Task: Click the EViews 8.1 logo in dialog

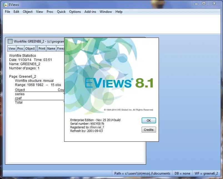Action: click(119, 83)
